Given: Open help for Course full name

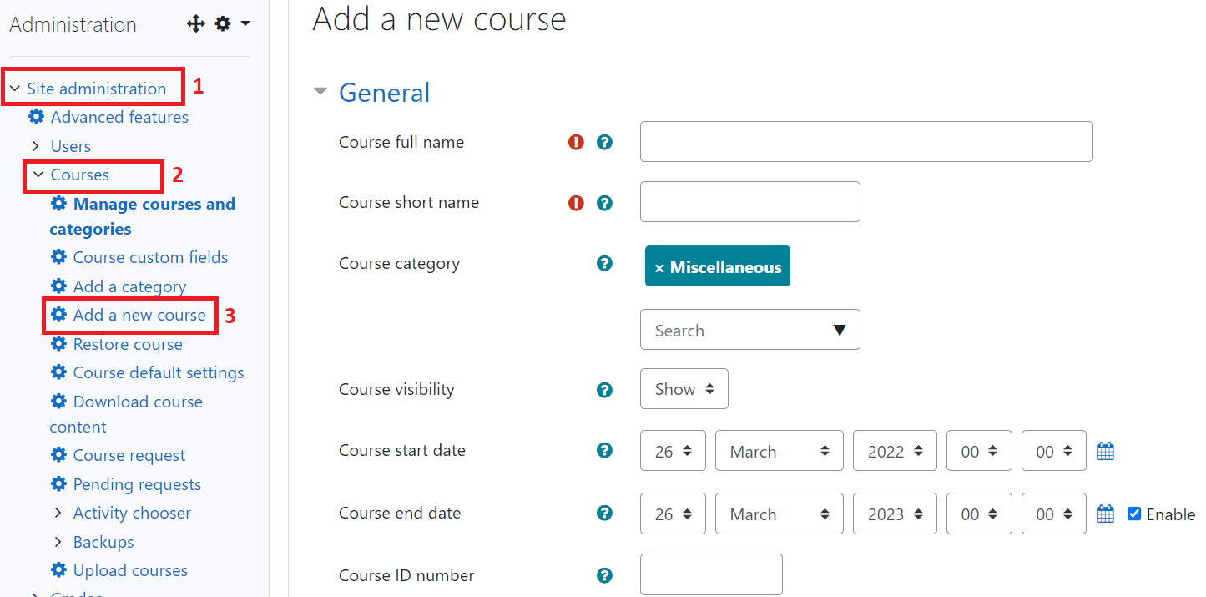Looking at the screenshot, I should point(604,142).
